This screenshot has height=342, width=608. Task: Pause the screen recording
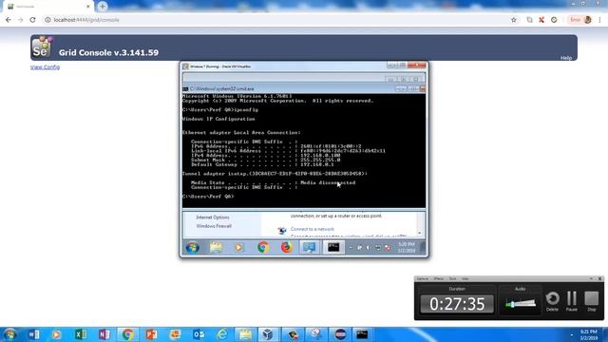[x=572, y=301]
